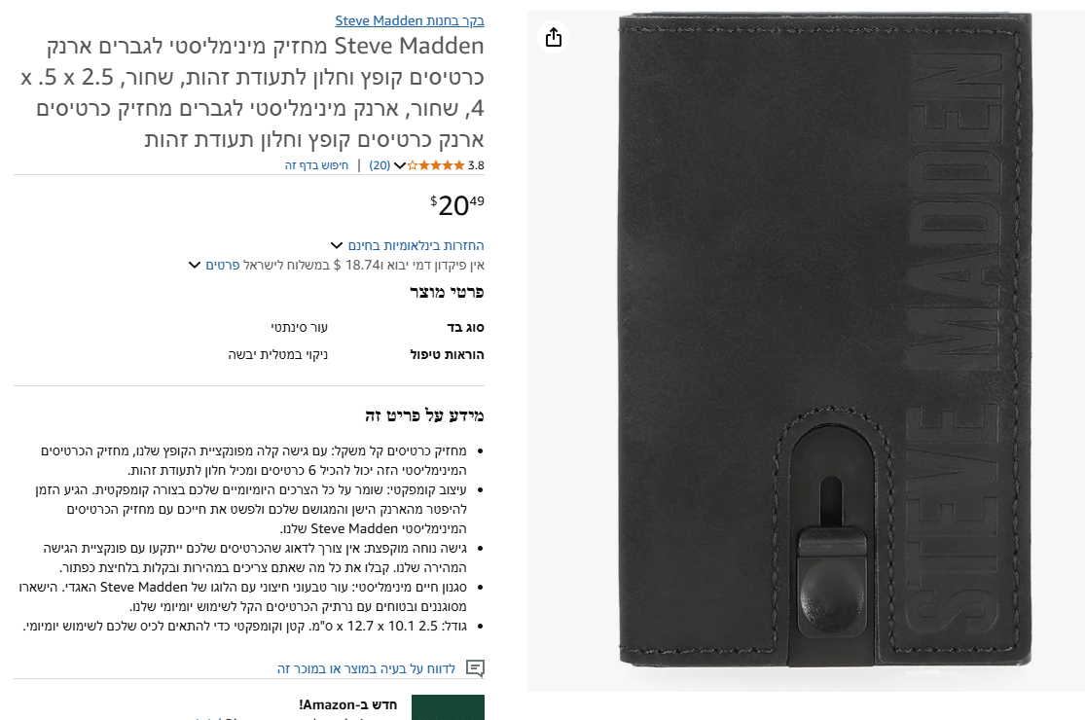
Task: Expand the star rating breakdown chevron
Action: click(399, 165)
